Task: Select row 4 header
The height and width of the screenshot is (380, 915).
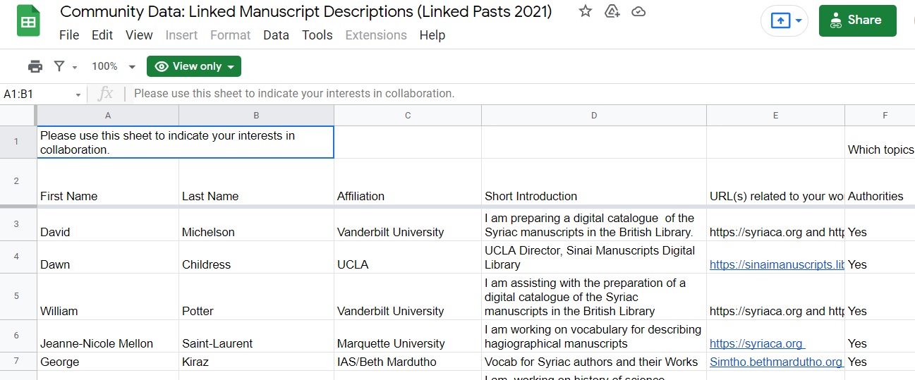Action: tap(17, 257)
